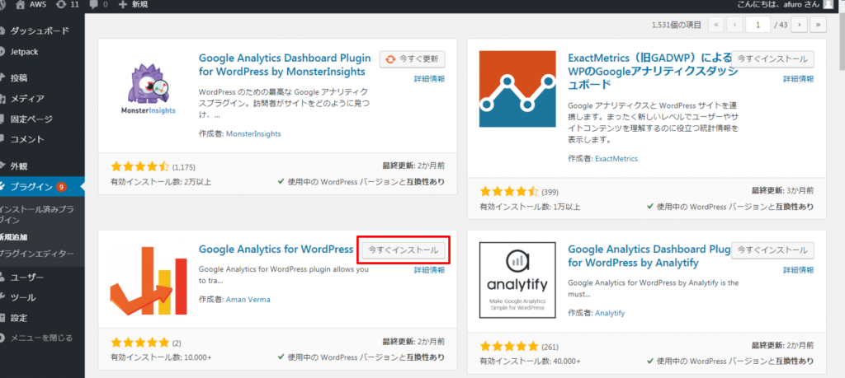
Task: Open the user avatar icon at top right
Action: click(x=828, y=4)
